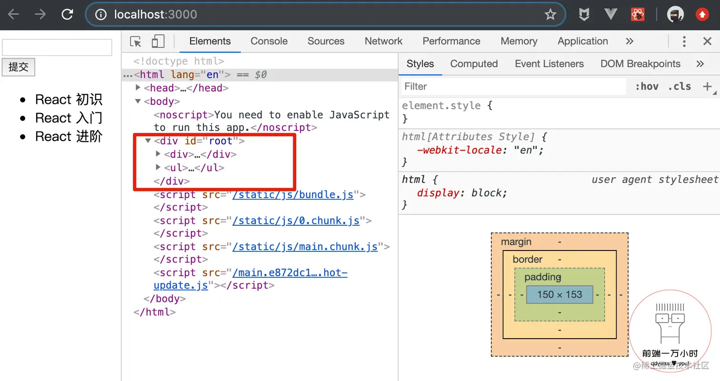Open the Network tab
The height and width of the screenshot is (381, 720).
383,41
